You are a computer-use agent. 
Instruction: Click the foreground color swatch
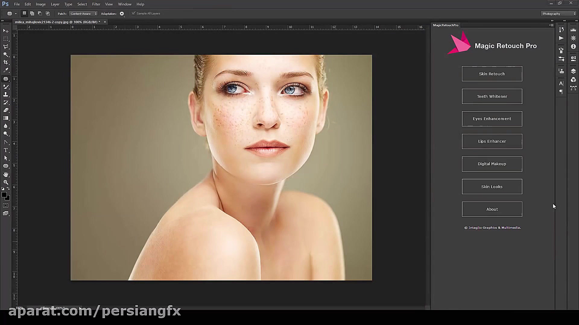pos(4,195)
